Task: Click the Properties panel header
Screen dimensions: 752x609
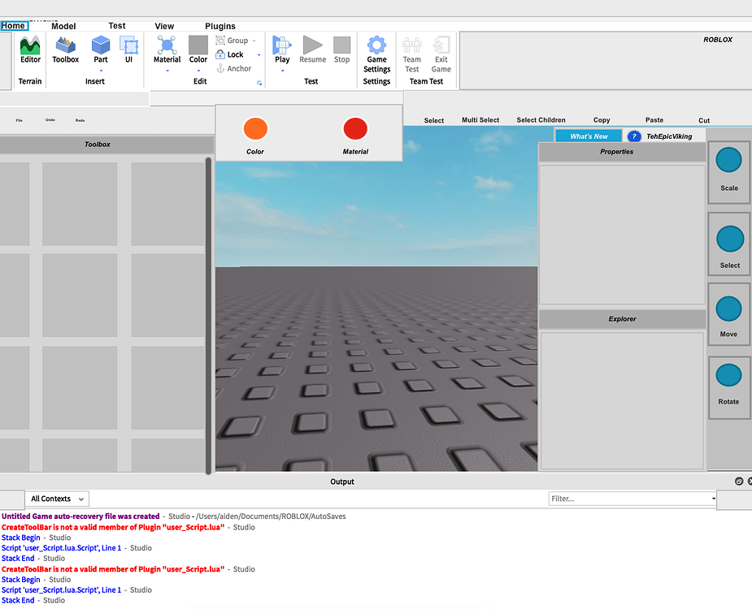Action: coord(622,152)
